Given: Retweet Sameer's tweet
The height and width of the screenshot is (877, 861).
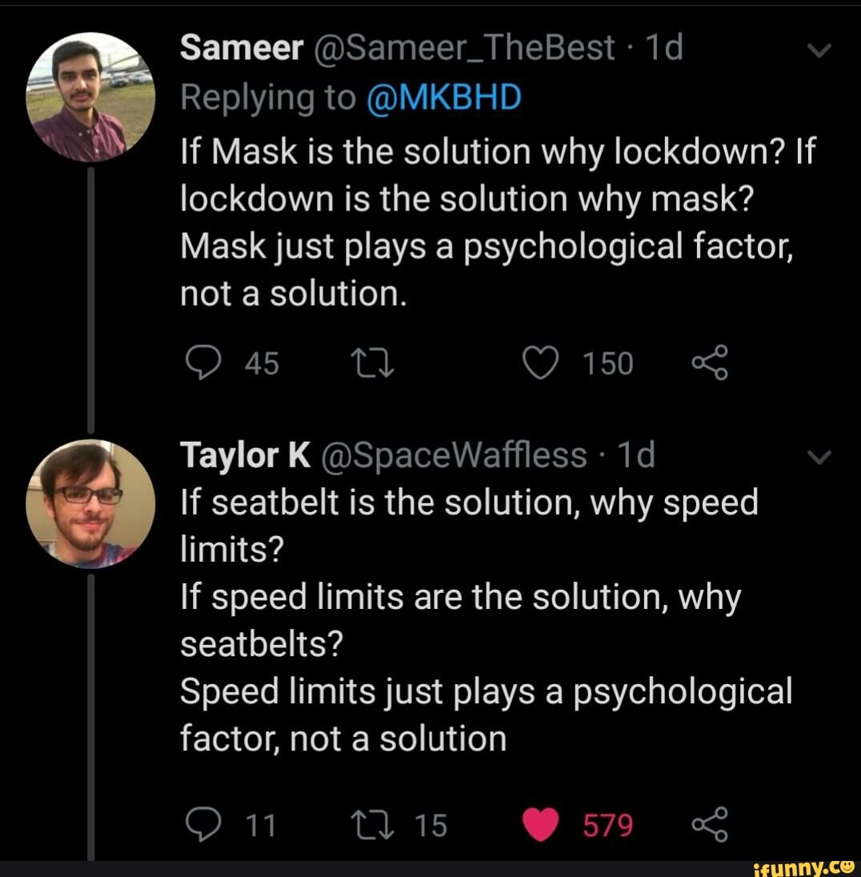Looking at the screenshot, I should [x=374, y=361].
